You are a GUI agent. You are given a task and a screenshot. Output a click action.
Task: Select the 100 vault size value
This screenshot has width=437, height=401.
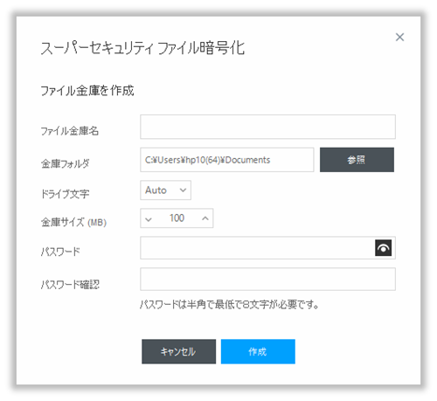tap(177, 218)
